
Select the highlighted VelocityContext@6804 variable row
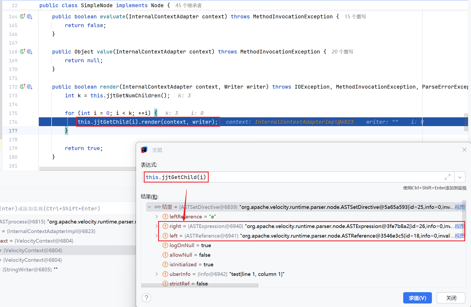click(68, 250)
